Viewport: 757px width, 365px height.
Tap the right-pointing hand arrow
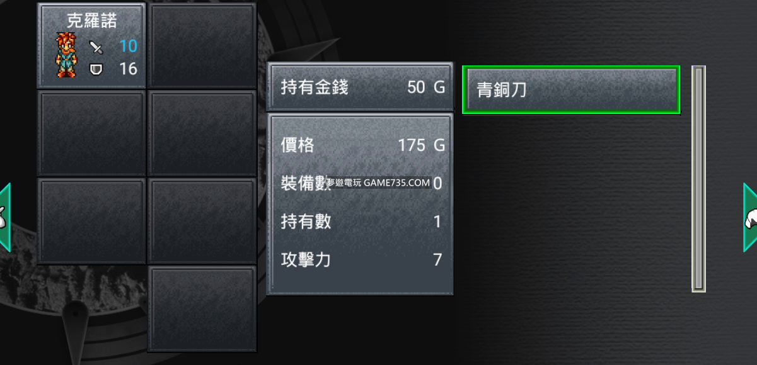pyautogui.click(x=750, y=218)
